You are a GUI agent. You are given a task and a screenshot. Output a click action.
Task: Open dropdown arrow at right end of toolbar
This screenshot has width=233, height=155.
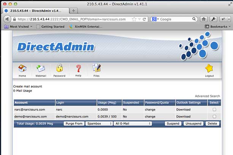229,19
